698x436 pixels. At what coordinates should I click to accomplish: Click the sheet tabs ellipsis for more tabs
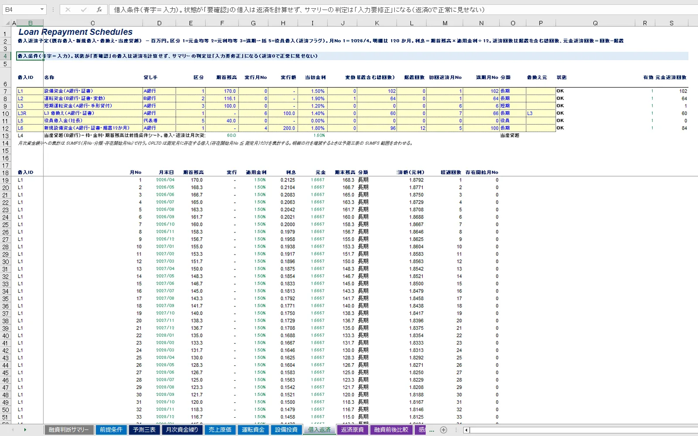pyautogui.click(x=432, y=430)
